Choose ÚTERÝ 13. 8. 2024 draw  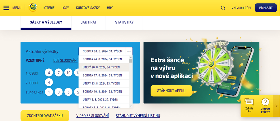(x=104, y=84)
